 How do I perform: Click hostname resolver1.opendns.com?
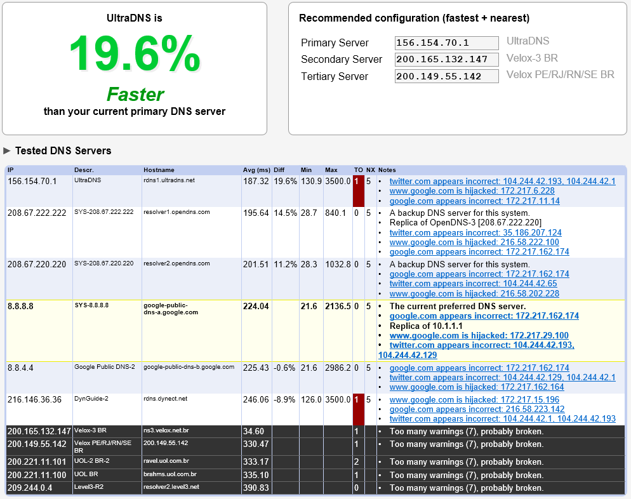click(x=176, y=212)
